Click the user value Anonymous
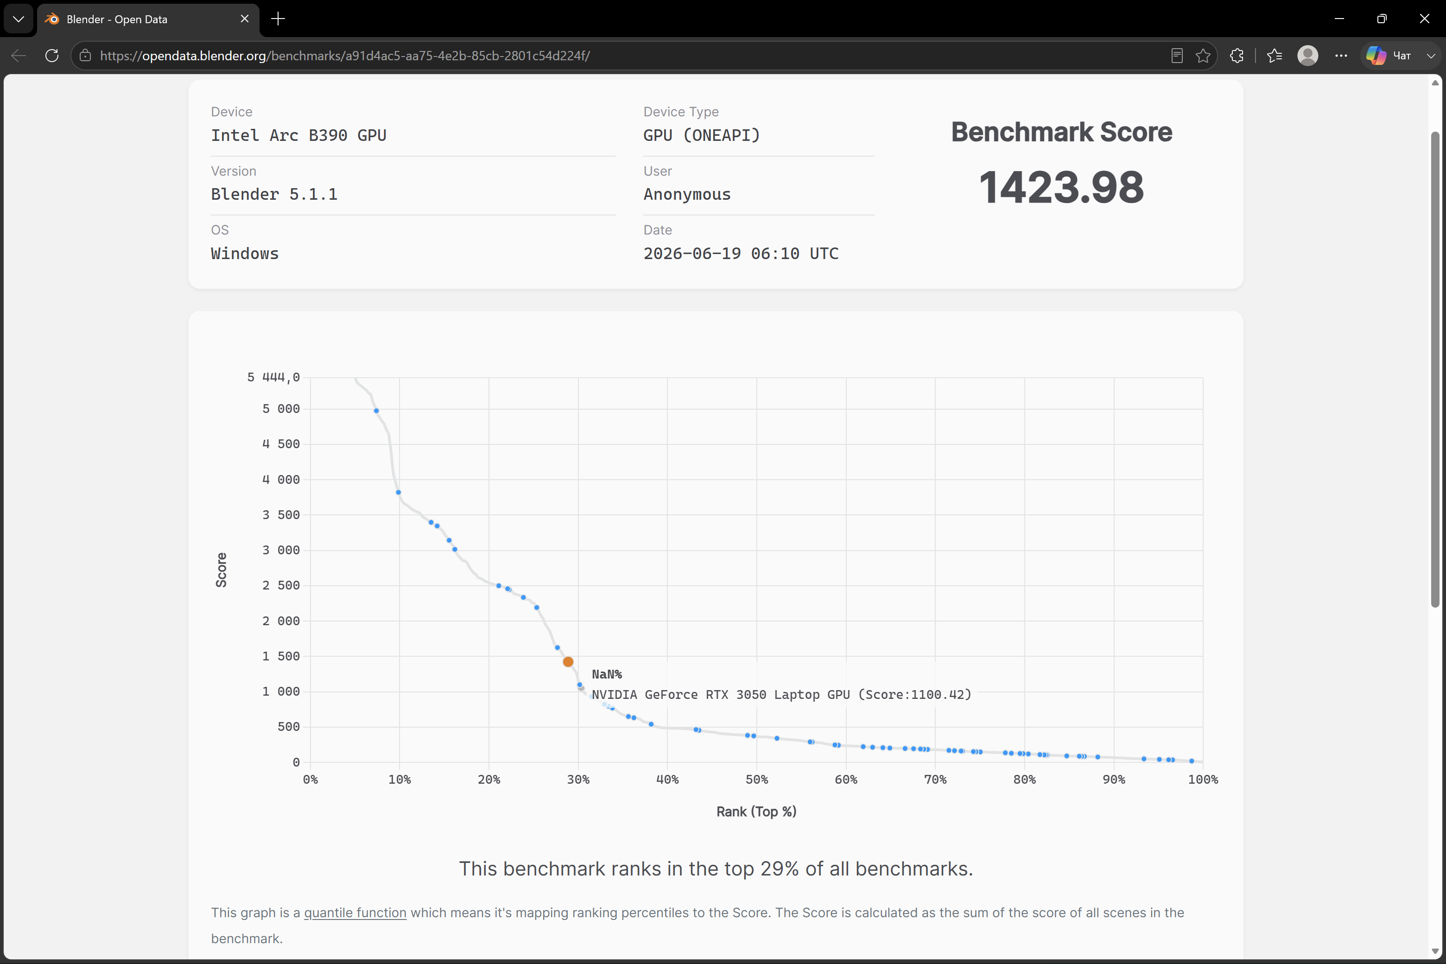1446x964 pixels. pos(687,194)
